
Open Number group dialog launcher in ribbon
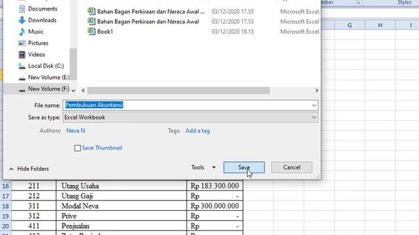point(358,3)
